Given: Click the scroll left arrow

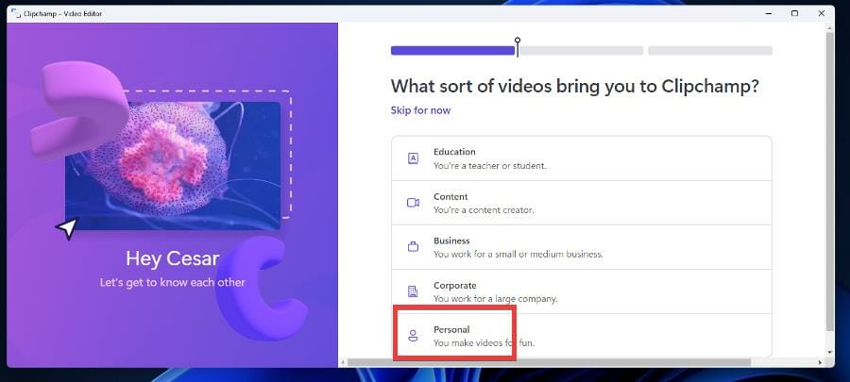Looking at the screenshot, I should [x=342, y=362].
